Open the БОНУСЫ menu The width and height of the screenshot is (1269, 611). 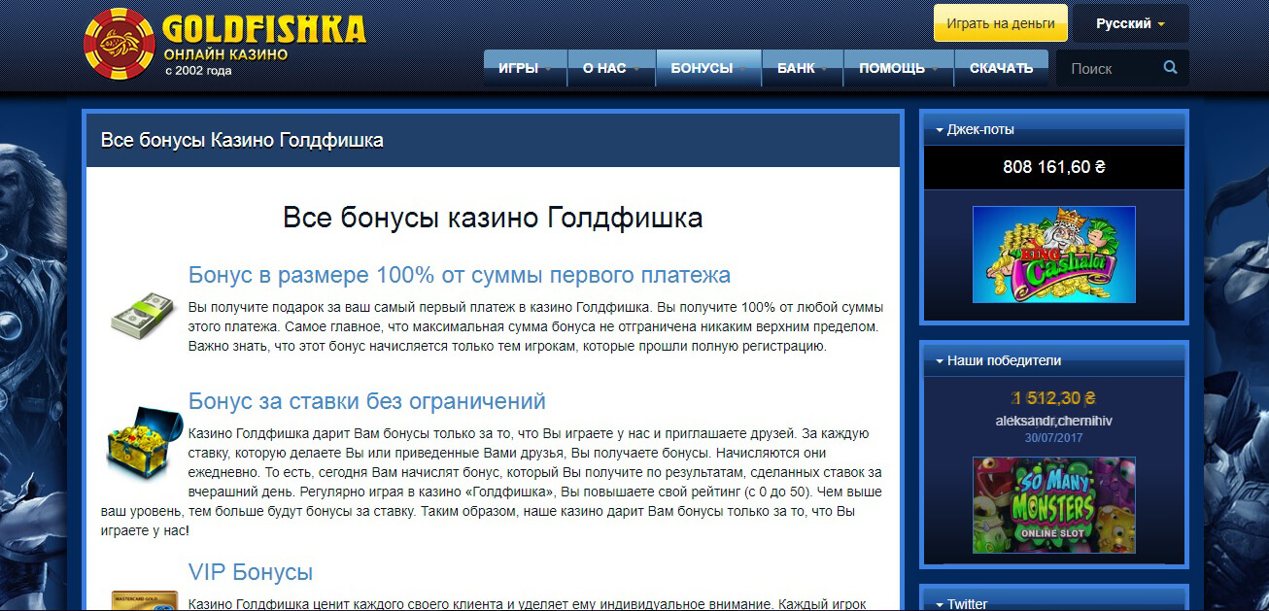pyautogui.click(x=708, y=68)
